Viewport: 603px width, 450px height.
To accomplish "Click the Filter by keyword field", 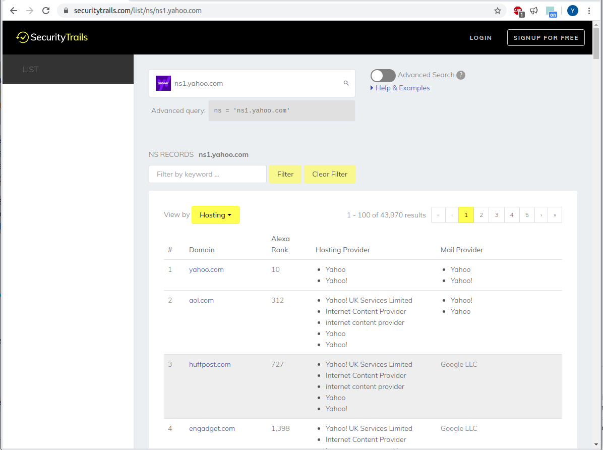I will (207, 174).
